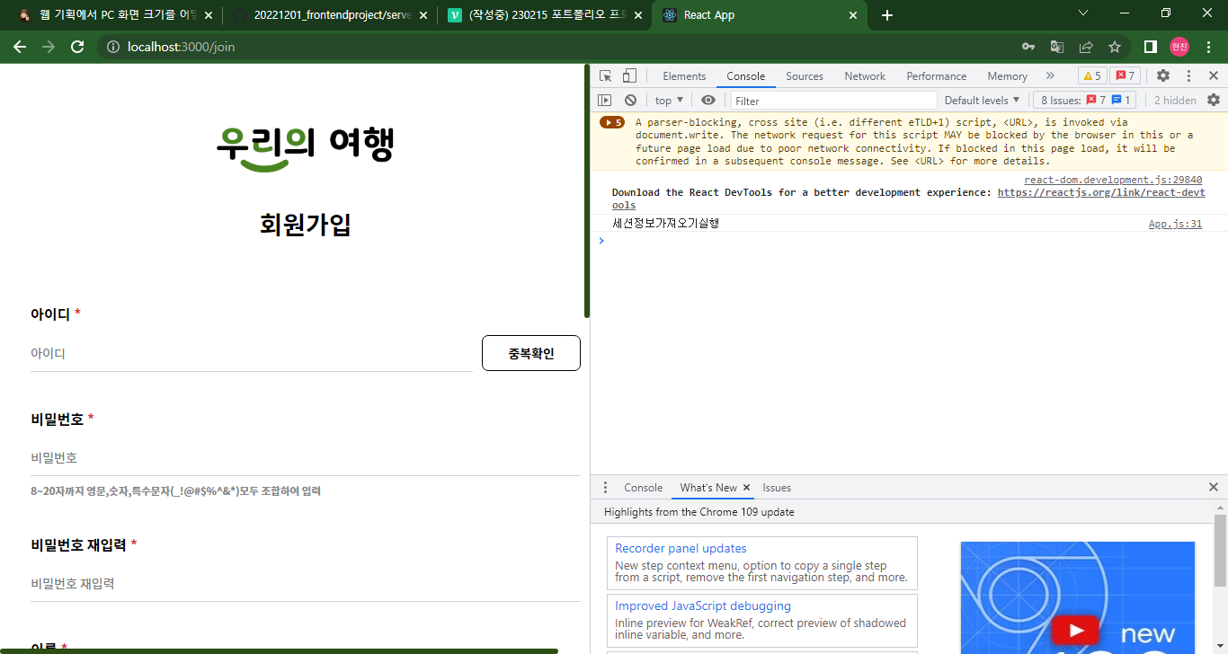Open Improved JavaScript debugging link

[x=703, y=605]
